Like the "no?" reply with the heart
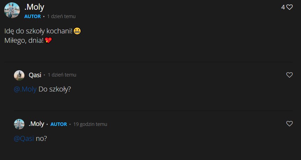 [x=289, y=123]
